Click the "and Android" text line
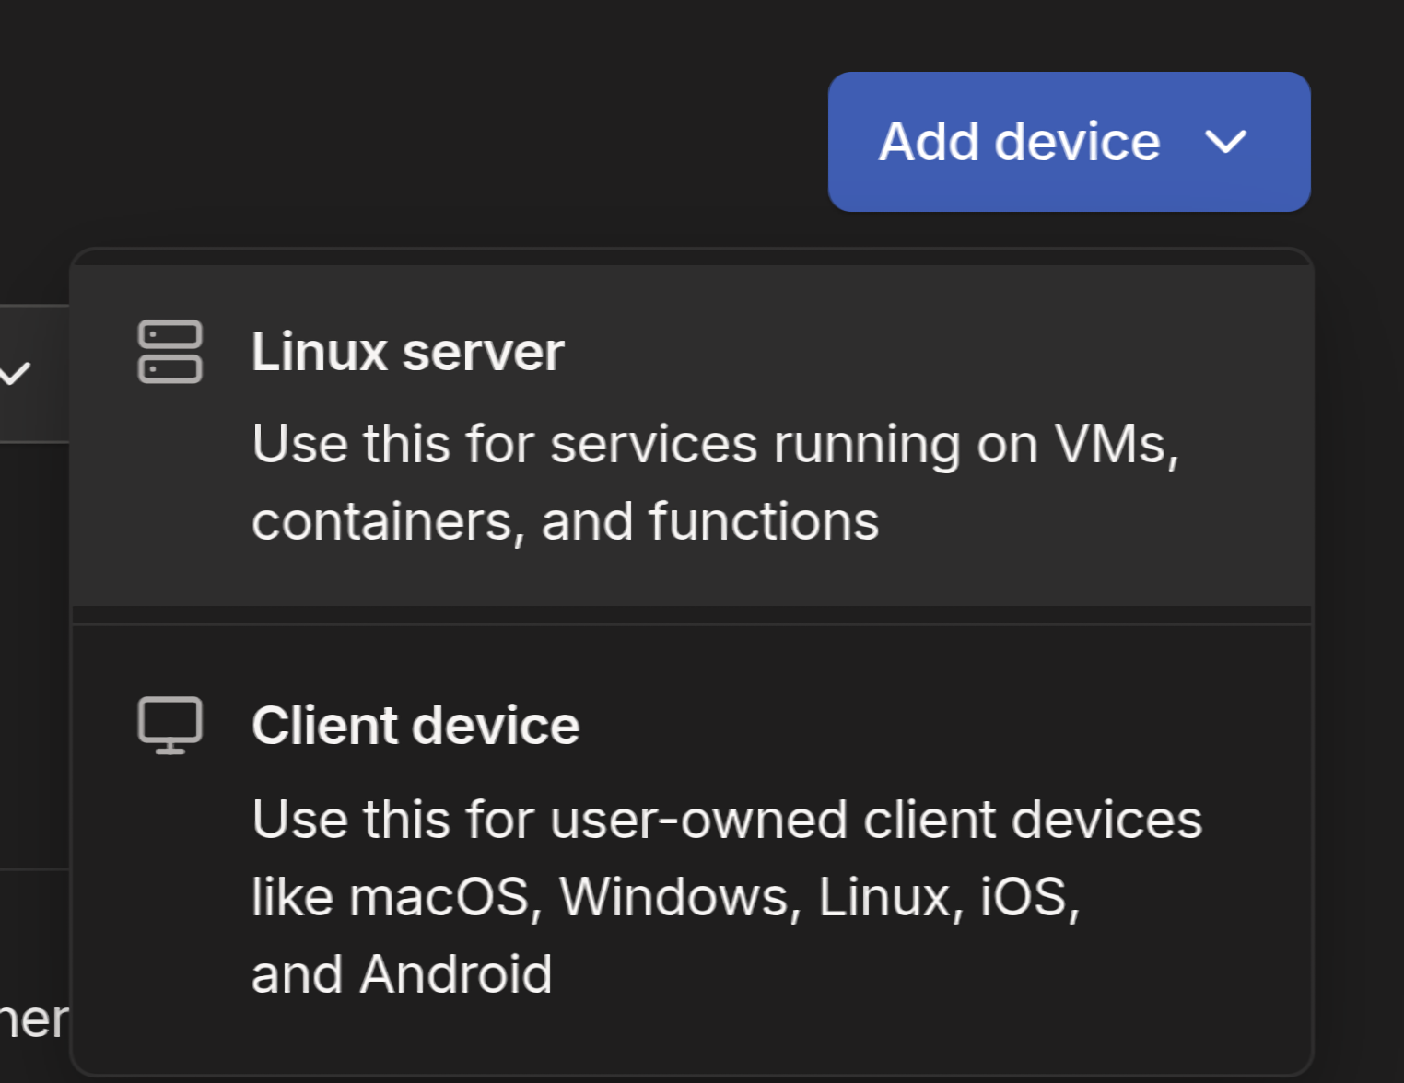Viewport: 1404px width, 1083px height. point(402,974)
